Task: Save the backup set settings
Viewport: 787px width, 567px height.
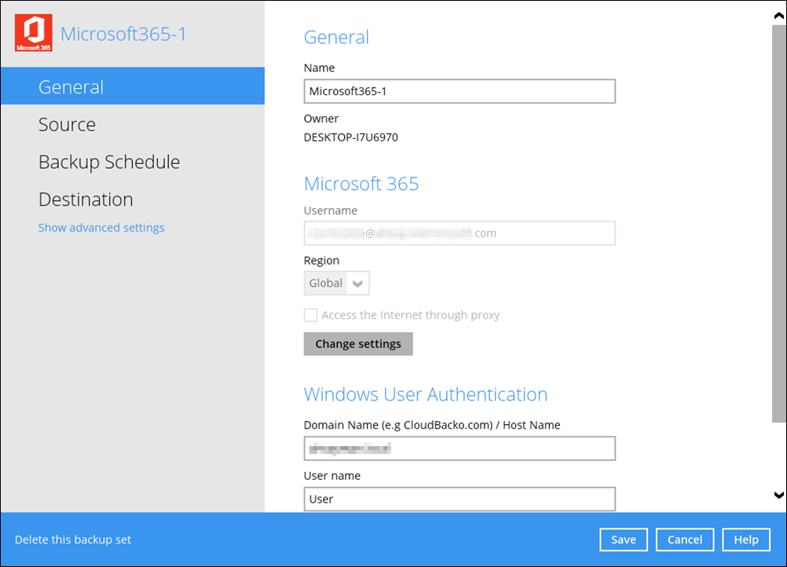Action: pyautogui.click(x=623, y=540)
